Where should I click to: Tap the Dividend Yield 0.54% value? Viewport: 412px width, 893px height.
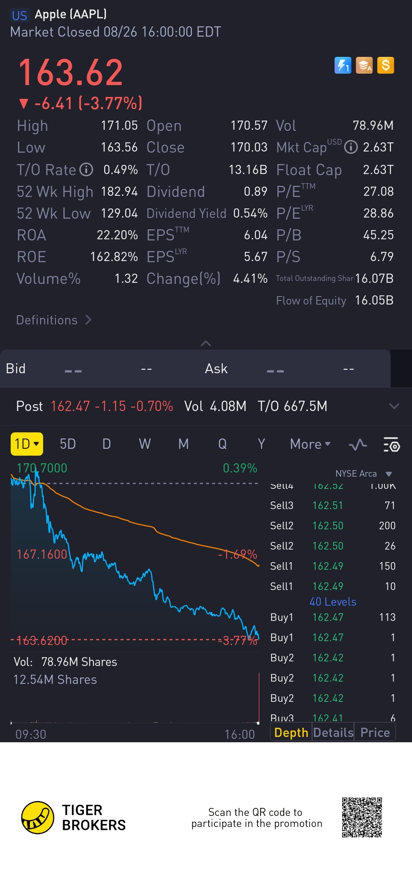tap(250, 213)
